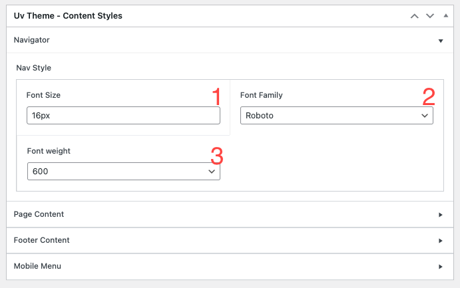Select the Mobile Menu section title
Image resolution: width=460 pixels, height=288 pixels.
[37, 266]
